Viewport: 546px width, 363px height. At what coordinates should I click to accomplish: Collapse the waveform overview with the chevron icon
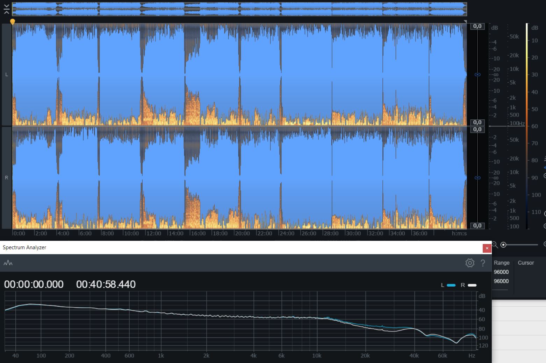[x=6, y=9]
